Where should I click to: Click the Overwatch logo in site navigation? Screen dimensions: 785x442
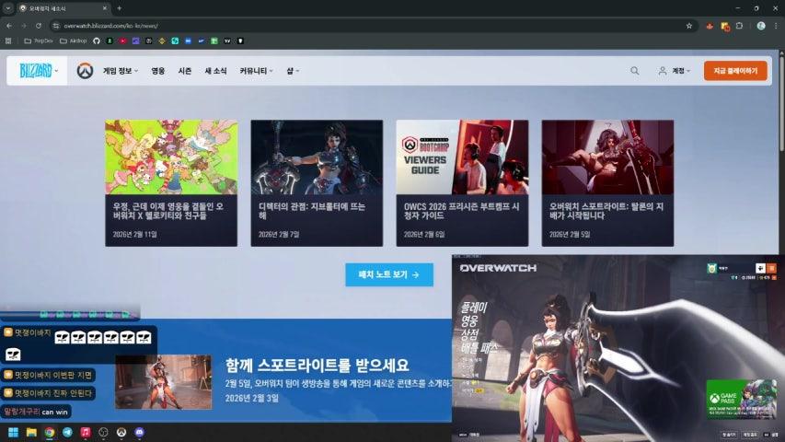pos(85,71)
